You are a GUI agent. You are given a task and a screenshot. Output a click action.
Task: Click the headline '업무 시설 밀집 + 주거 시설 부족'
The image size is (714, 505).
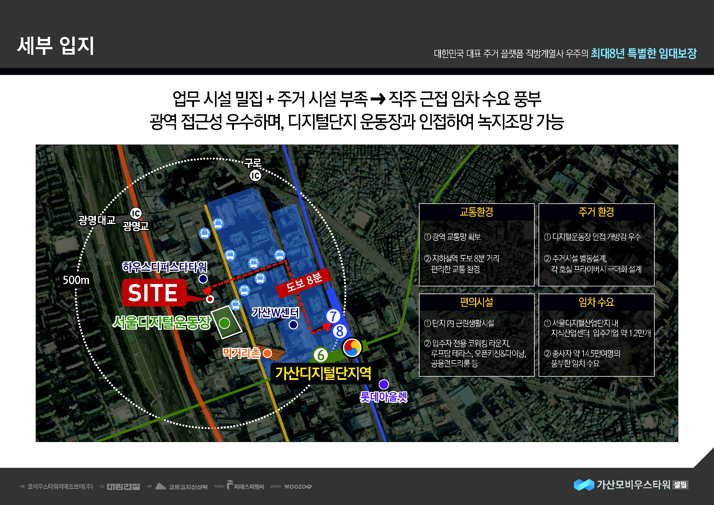(x=270, y=99)
